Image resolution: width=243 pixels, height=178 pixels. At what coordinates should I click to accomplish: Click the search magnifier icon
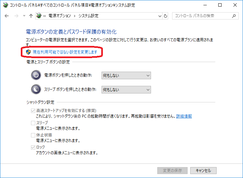[234, 16]
